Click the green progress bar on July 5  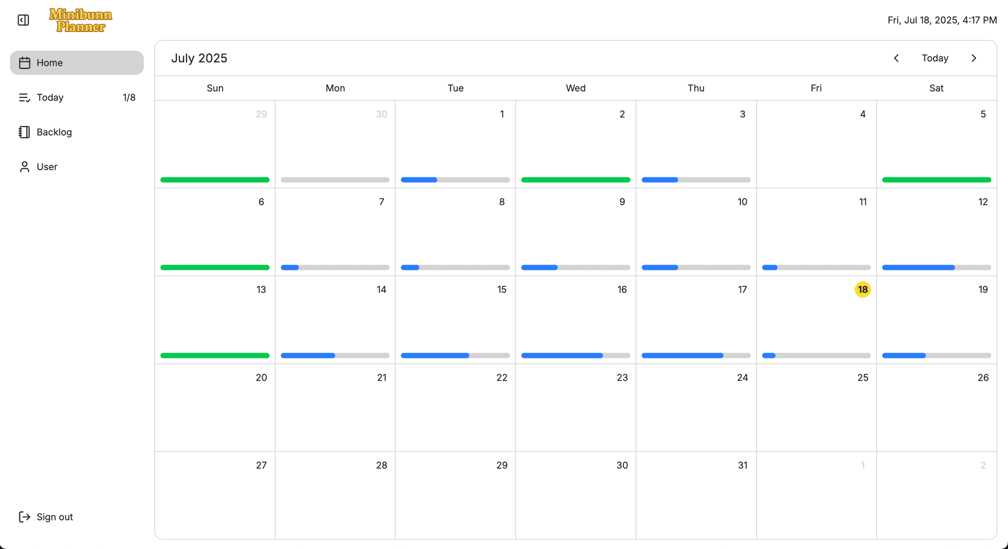pos(936,180)
